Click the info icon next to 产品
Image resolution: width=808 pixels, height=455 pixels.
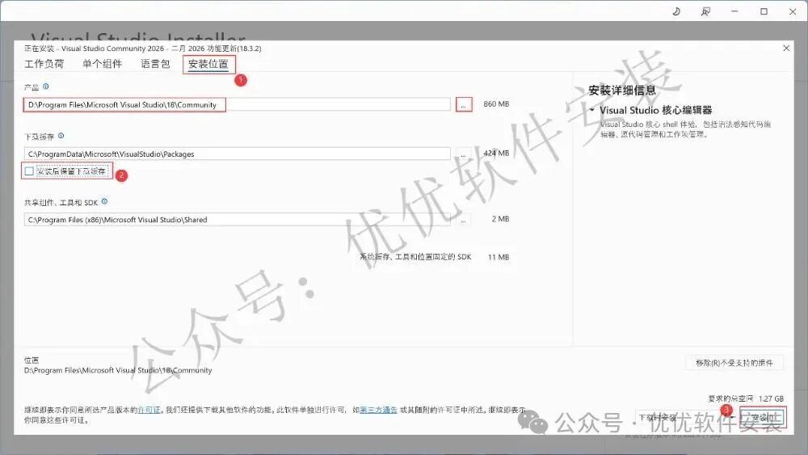46,86
